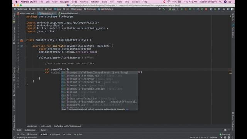247x139 pixels.
Task: Open the TODO tool window
Action: point(21,134)
